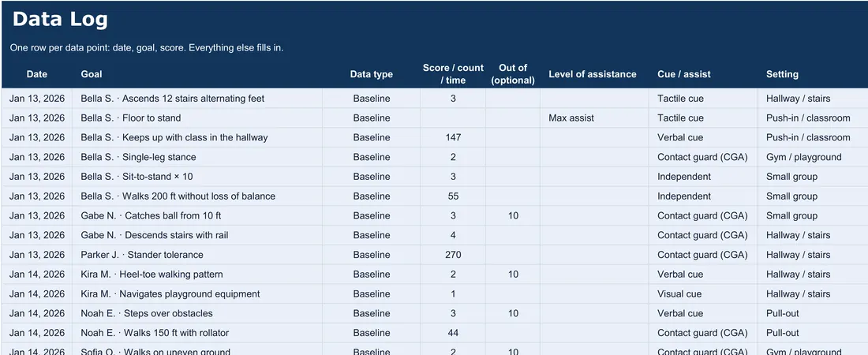
Task: Select the Out of (optional) header
Action: [x=513, y=73]
